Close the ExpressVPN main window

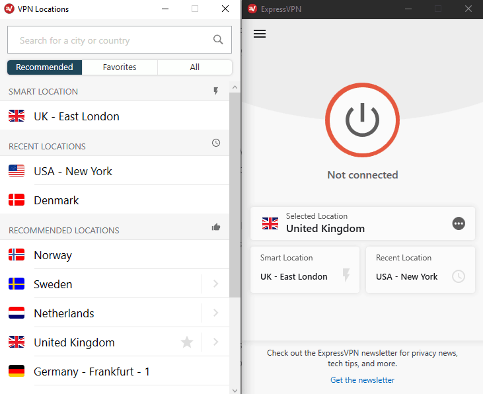coord(468,9)
